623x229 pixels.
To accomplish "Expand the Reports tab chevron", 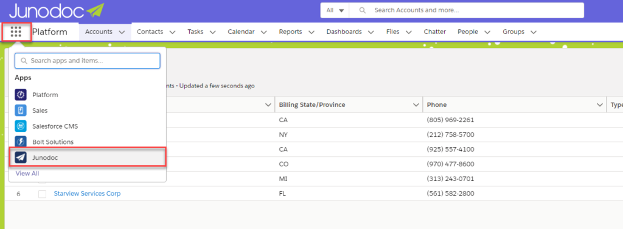I will [x=311, y=32].
